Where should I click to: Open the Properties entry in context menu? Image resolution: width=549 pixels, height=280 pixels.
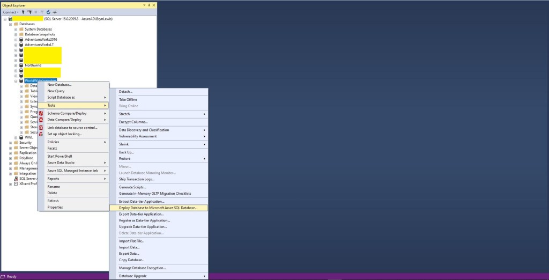pos(55,207)
